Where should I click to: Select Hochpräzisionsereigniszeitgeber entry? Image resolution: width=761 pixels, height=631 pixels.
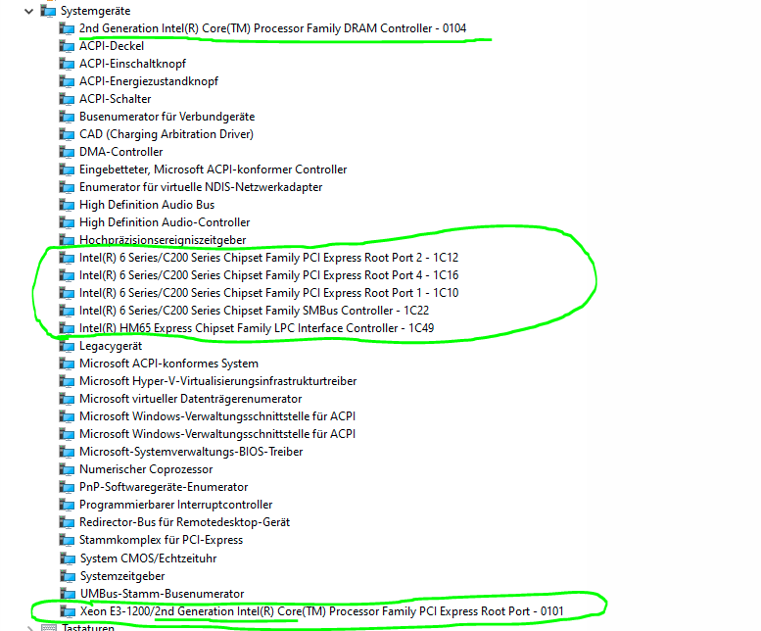tap(163, 240)
